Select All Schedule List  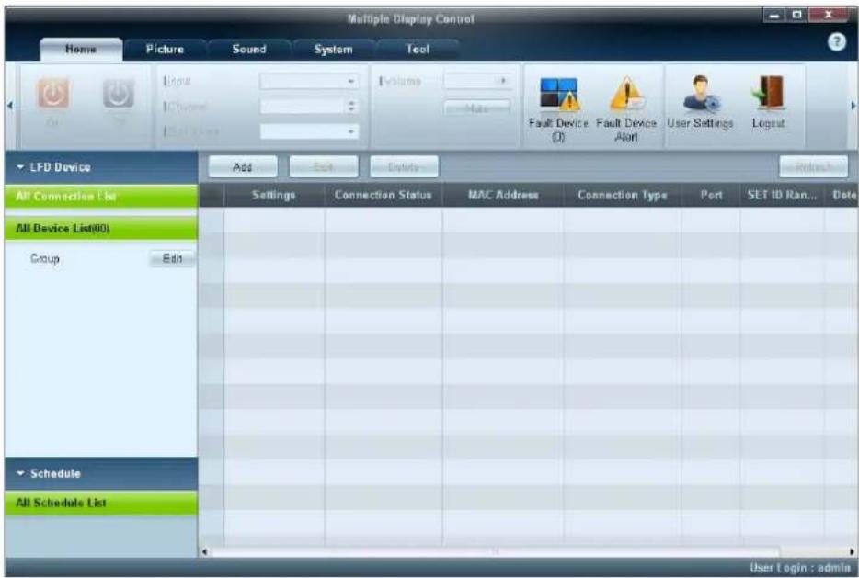101,503
